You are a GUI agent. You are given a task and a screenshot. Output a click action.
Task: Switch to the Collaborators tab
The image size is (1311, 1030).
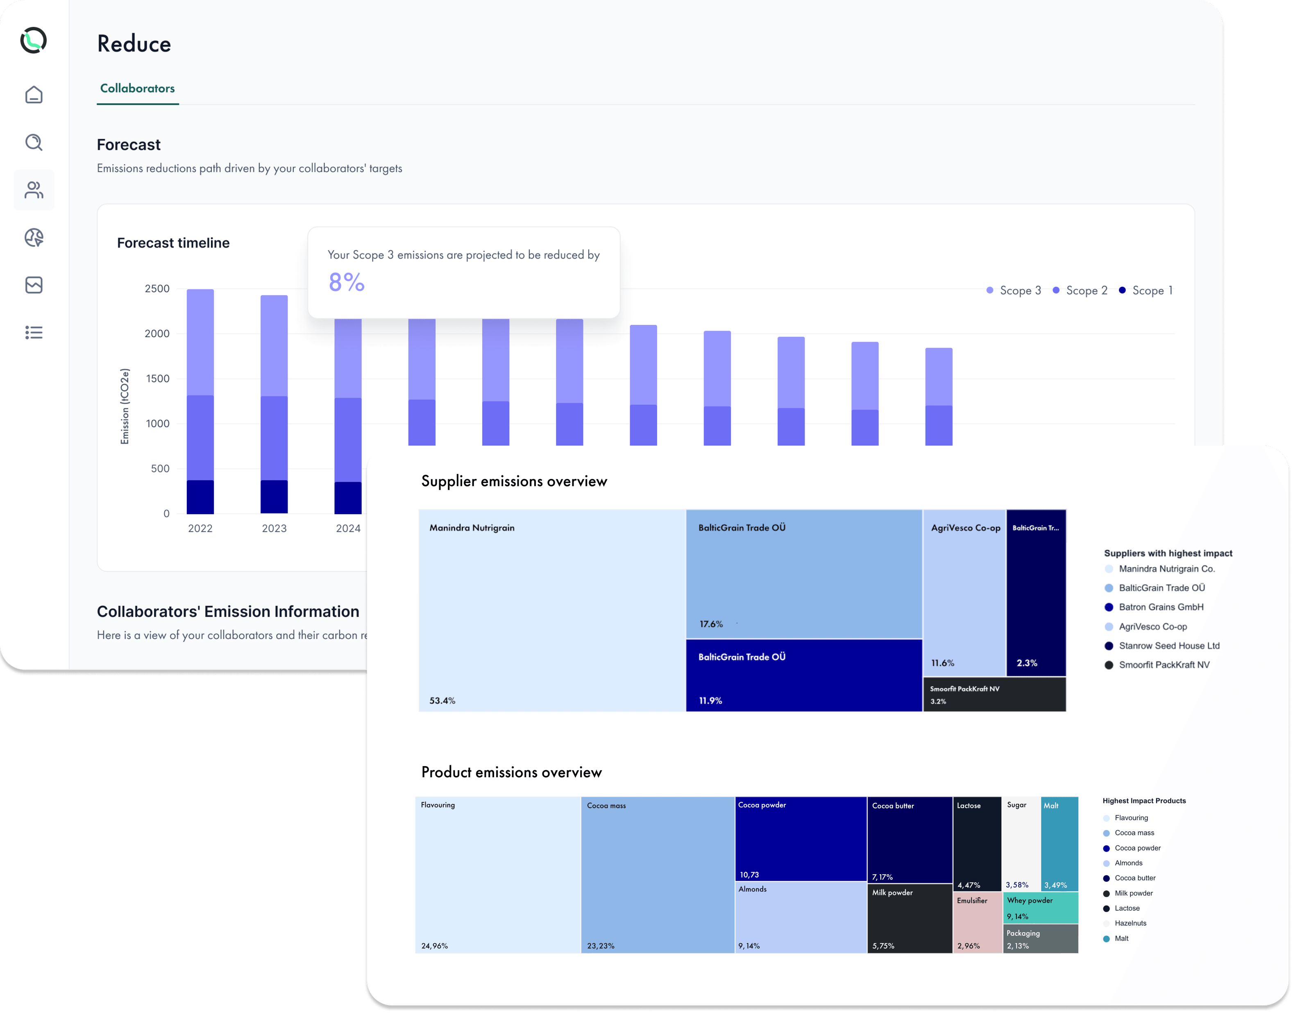tap(138, 88)
